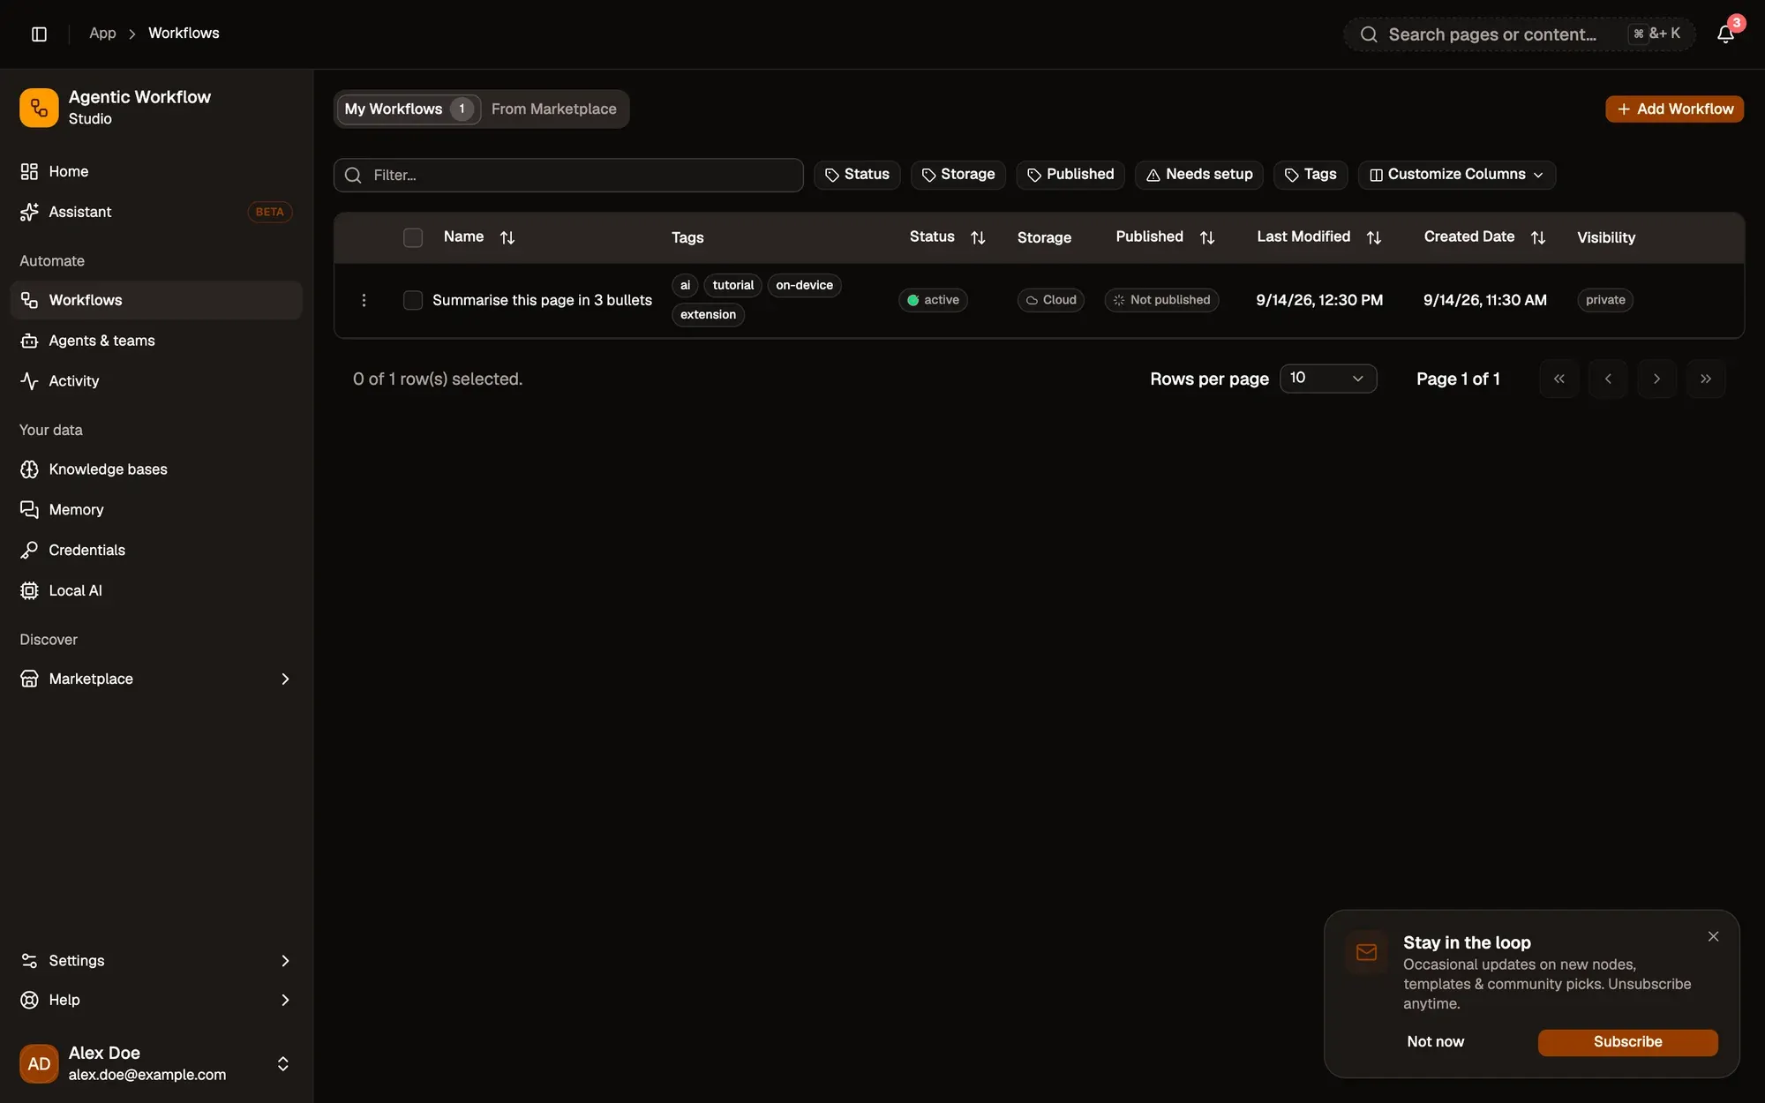This screenshot has width=1765, height=1103.
Task: Open the Customize Columns dropdown
Action: tap(1457, 175)
